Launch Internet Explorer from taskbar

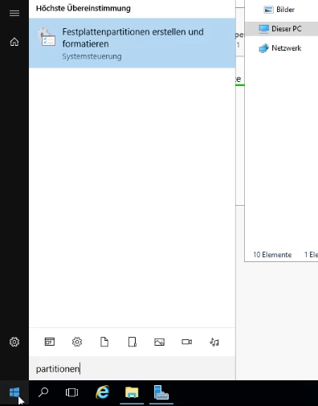coord(103,393)
